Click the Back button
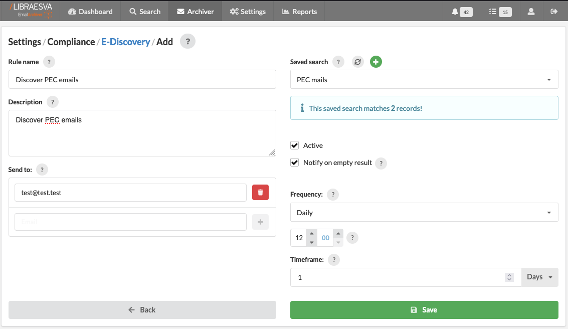 [142, 310]
